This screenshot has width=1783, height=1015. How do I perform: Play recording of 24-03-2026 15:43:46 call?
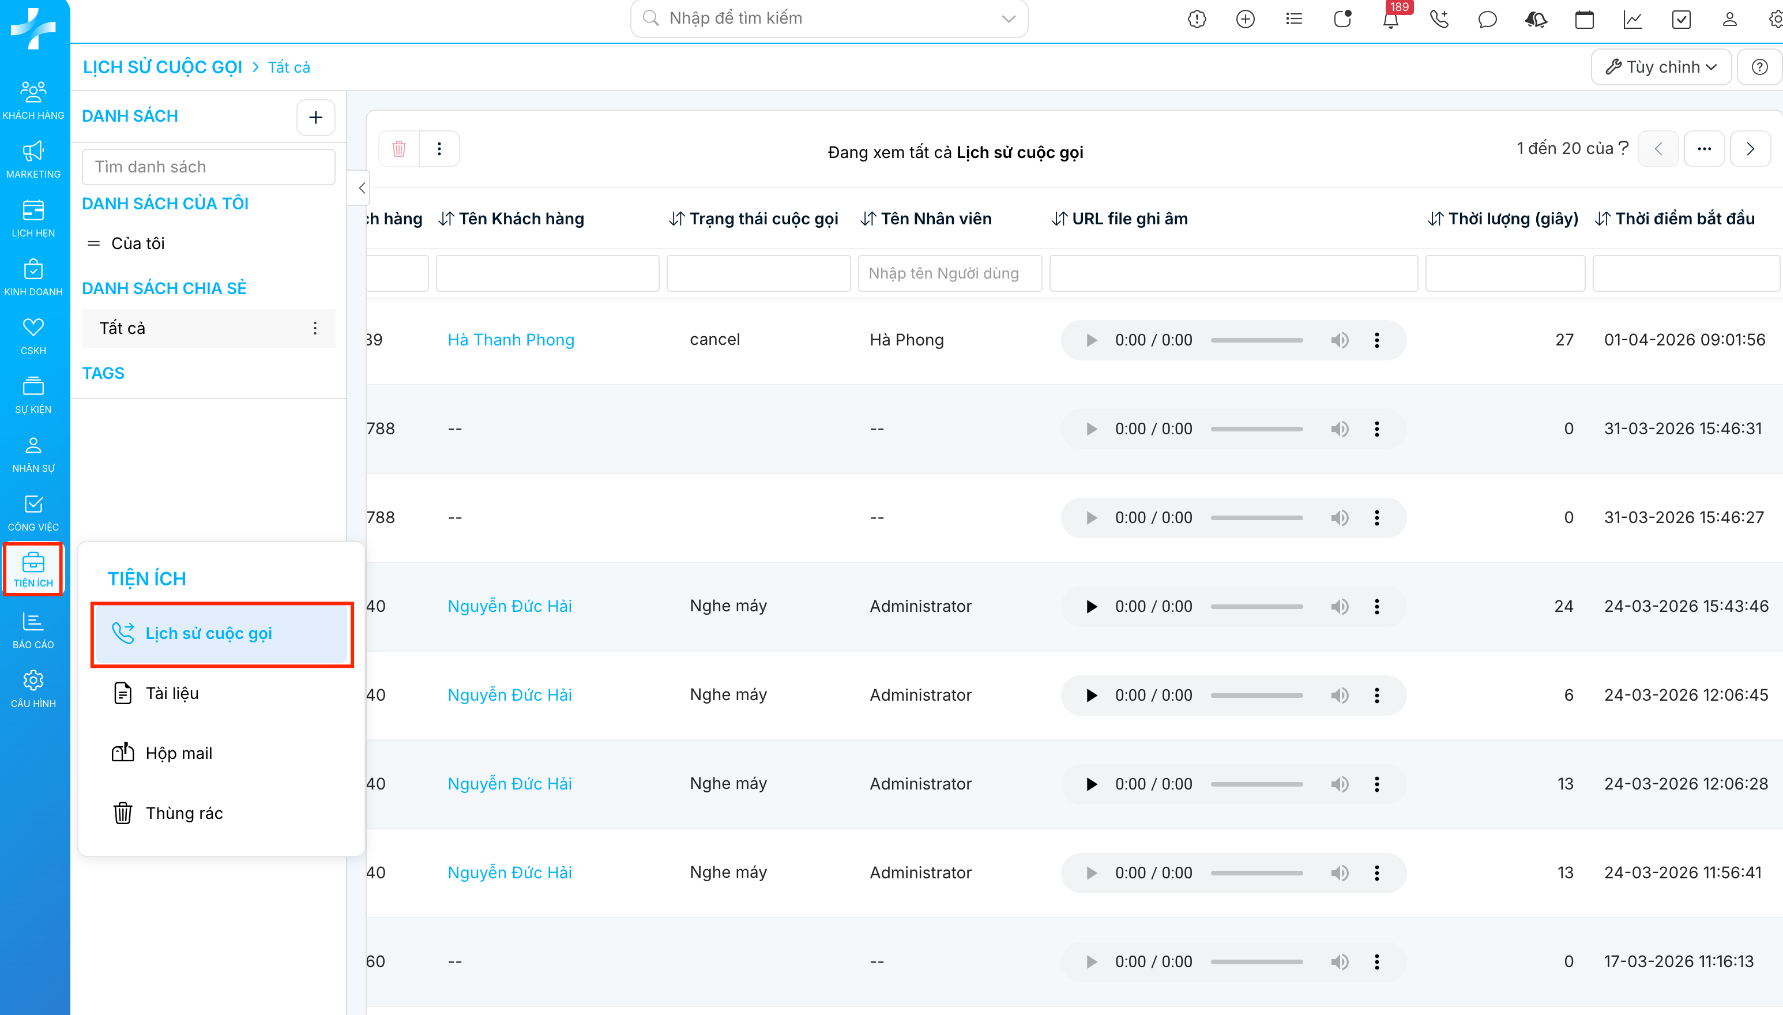click(1092, 607)
